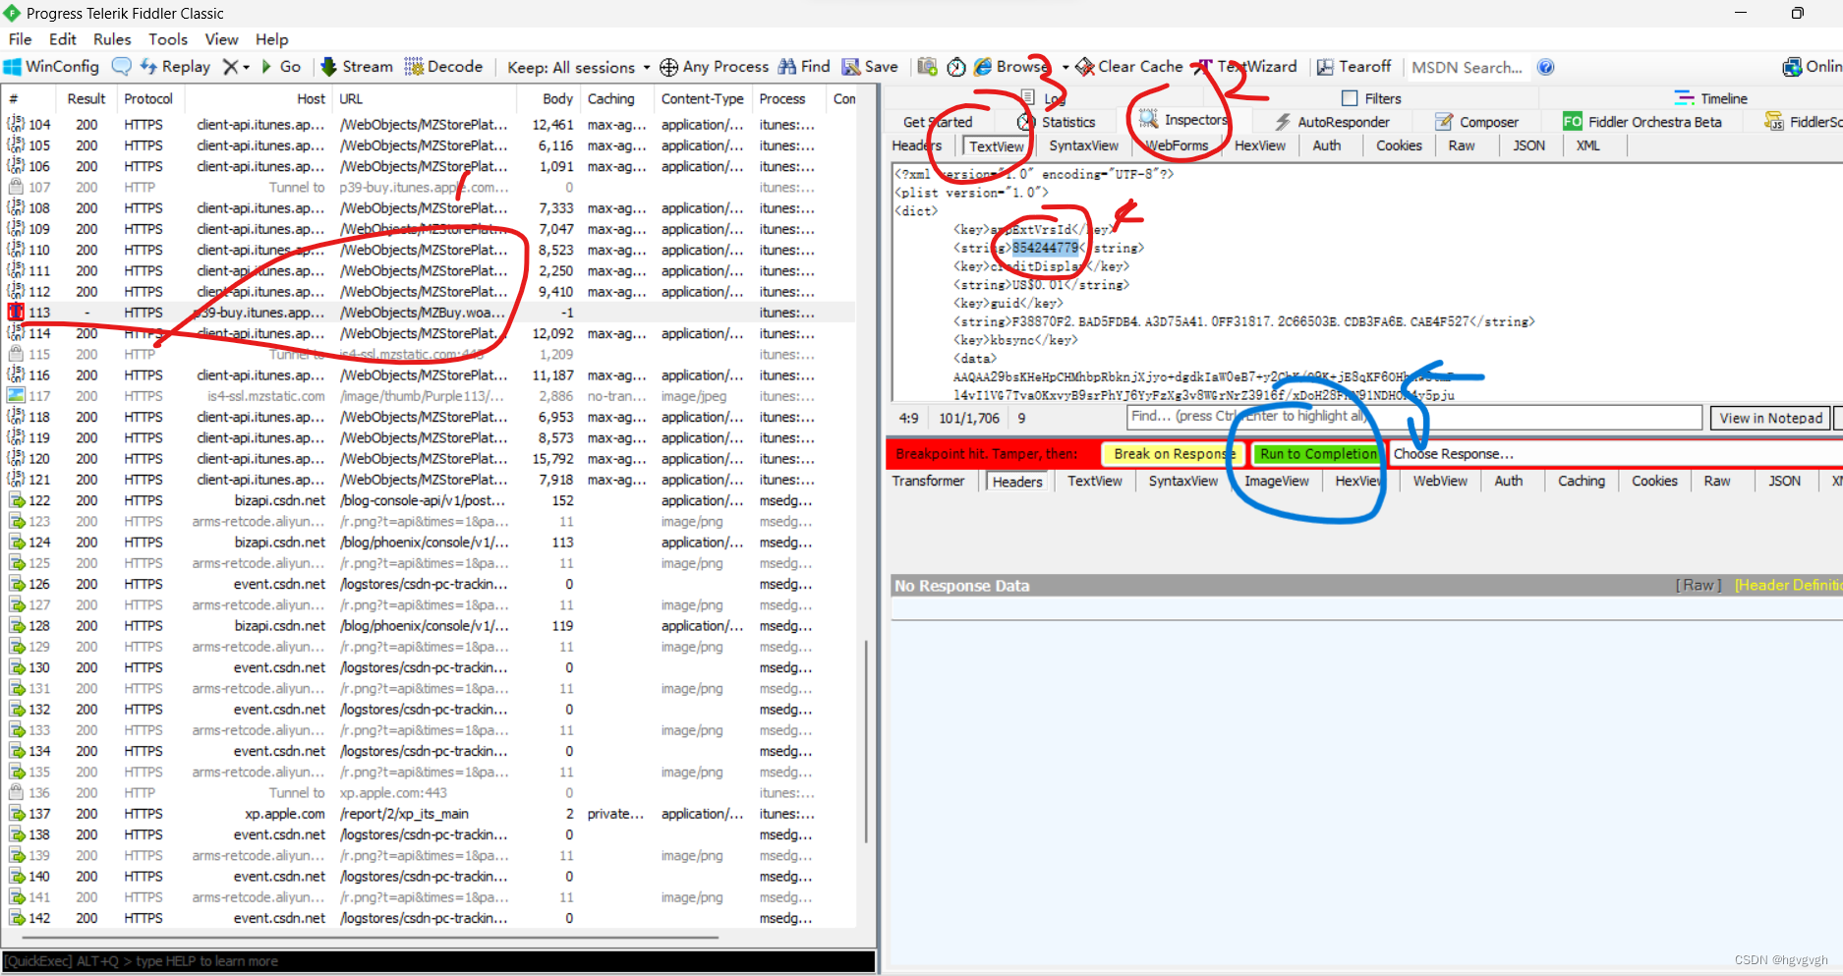The image size is (1843, 976).
Task: Click the Browse Internet Explorer icon
Action: coord(983,67)
